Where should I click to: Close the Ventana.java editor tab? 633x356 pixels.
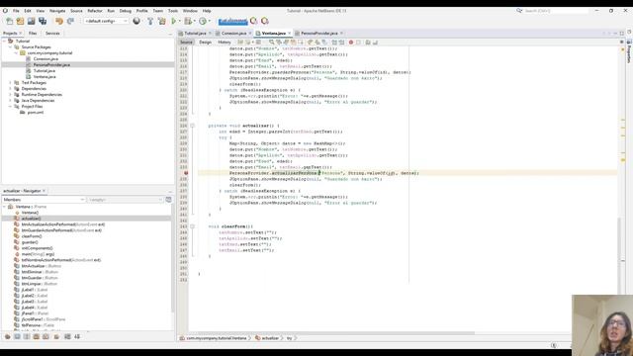tap(290, 33)
